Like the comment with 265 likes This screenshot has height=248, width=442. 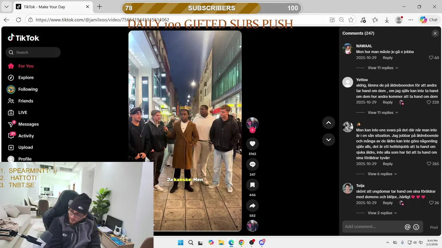point(429,164)
